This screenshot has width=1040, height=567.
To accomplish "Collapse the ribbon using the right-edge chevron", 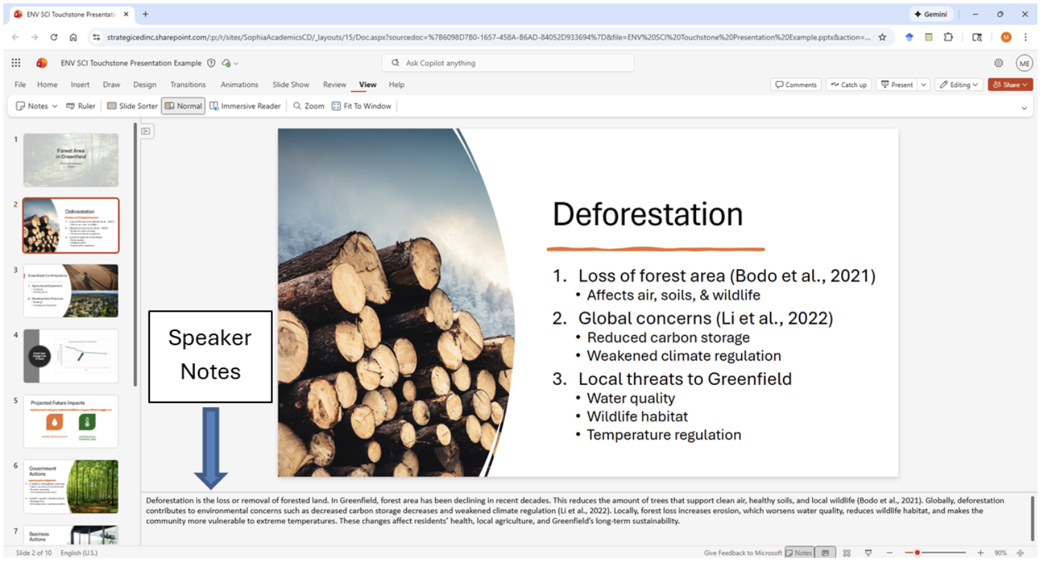I will tap(1024, 108).
